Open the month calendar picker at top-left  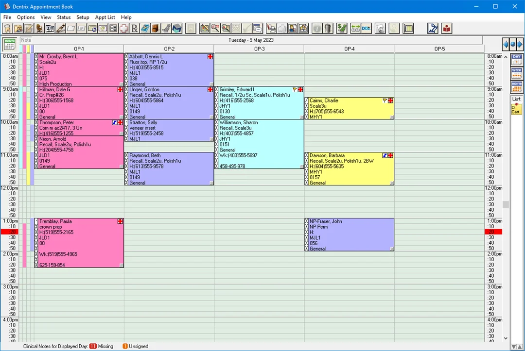9,44
